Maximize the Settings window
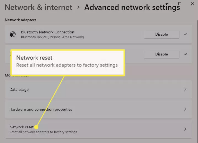The width and height of the screenshot is (198, 143). (180, 4)
